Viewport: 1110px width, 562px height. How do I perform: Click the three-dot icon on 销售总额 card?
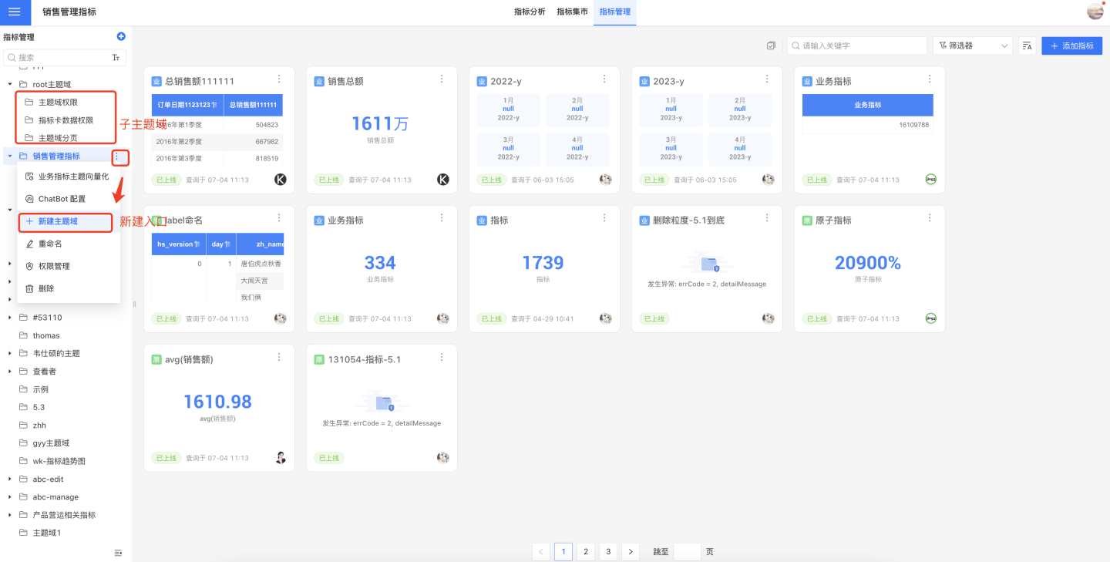click(x=442, y=79)
